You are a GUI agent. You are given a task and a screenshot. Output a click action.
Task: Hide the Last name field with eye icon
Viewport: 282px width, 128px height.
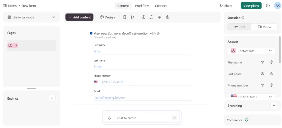pos(262,74)
